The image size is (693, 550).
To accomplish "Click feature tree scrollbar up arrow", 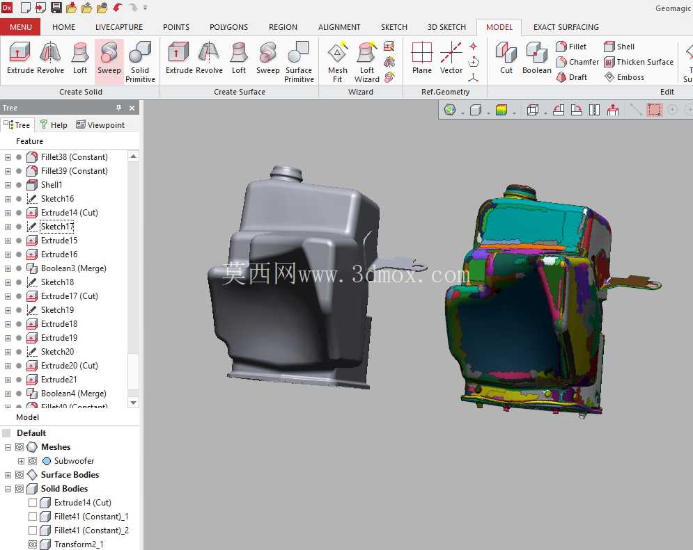I will click(x=133, y=156).
